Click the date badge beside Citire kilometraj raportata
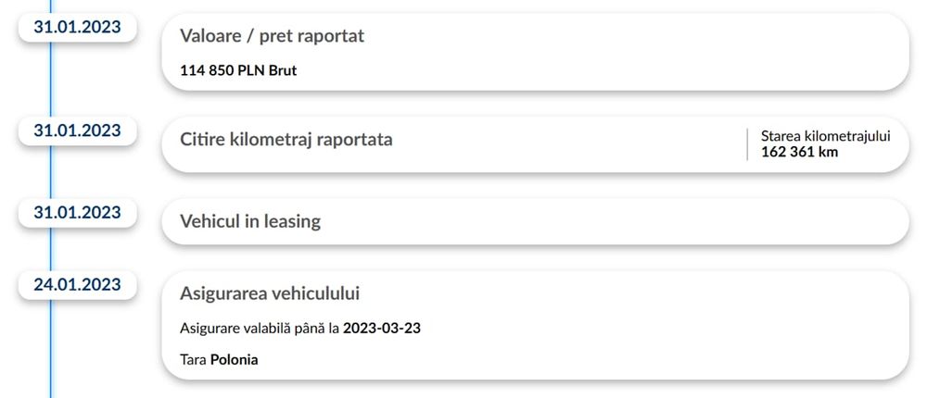The width and height of the screenshot is (927, 398). pos(77,131)
